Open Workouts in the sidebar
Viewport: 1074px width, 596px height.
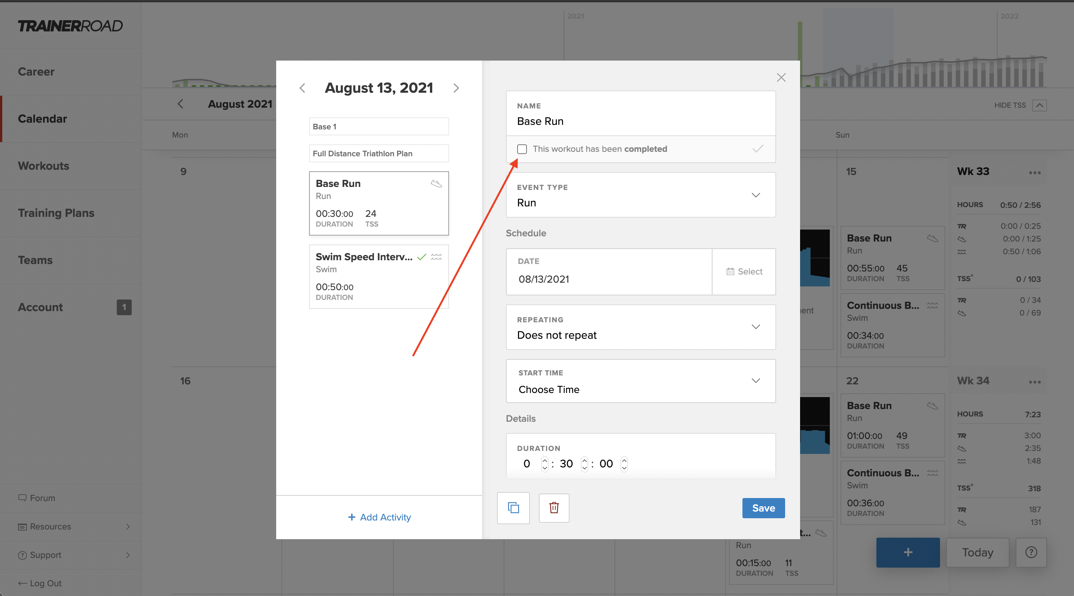[43, 166]
